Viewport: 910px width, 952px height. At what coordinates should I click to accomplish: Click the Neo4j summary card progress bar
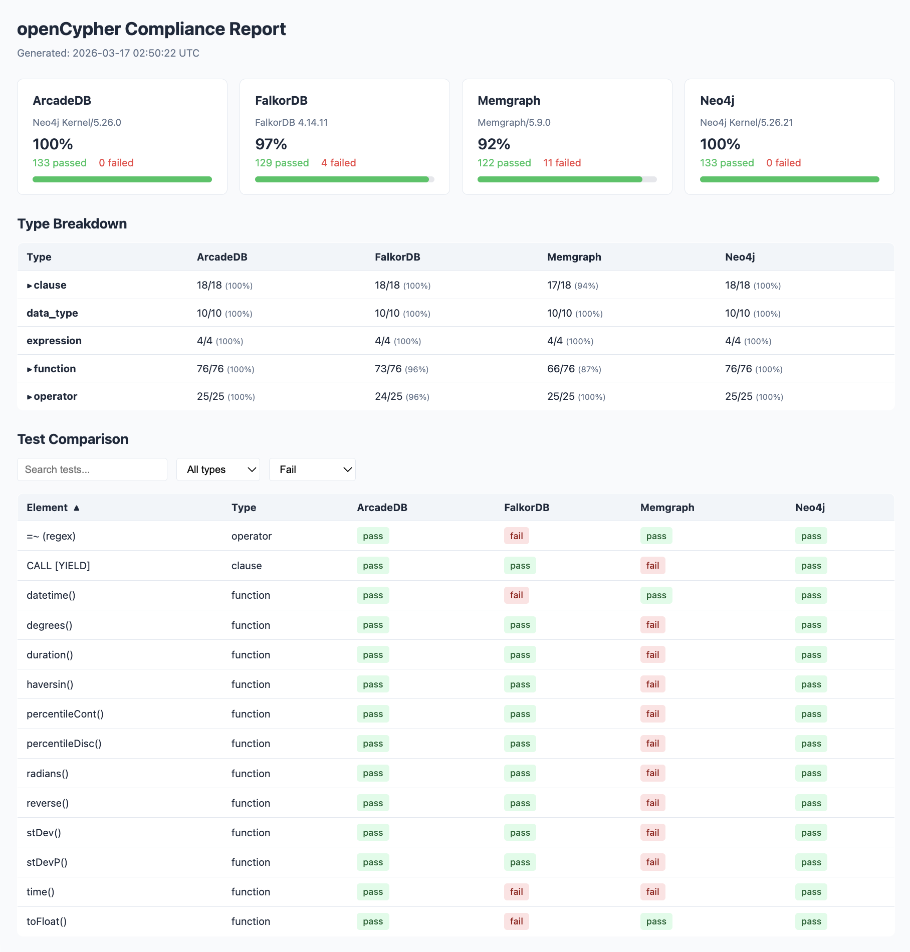[790, 179]
